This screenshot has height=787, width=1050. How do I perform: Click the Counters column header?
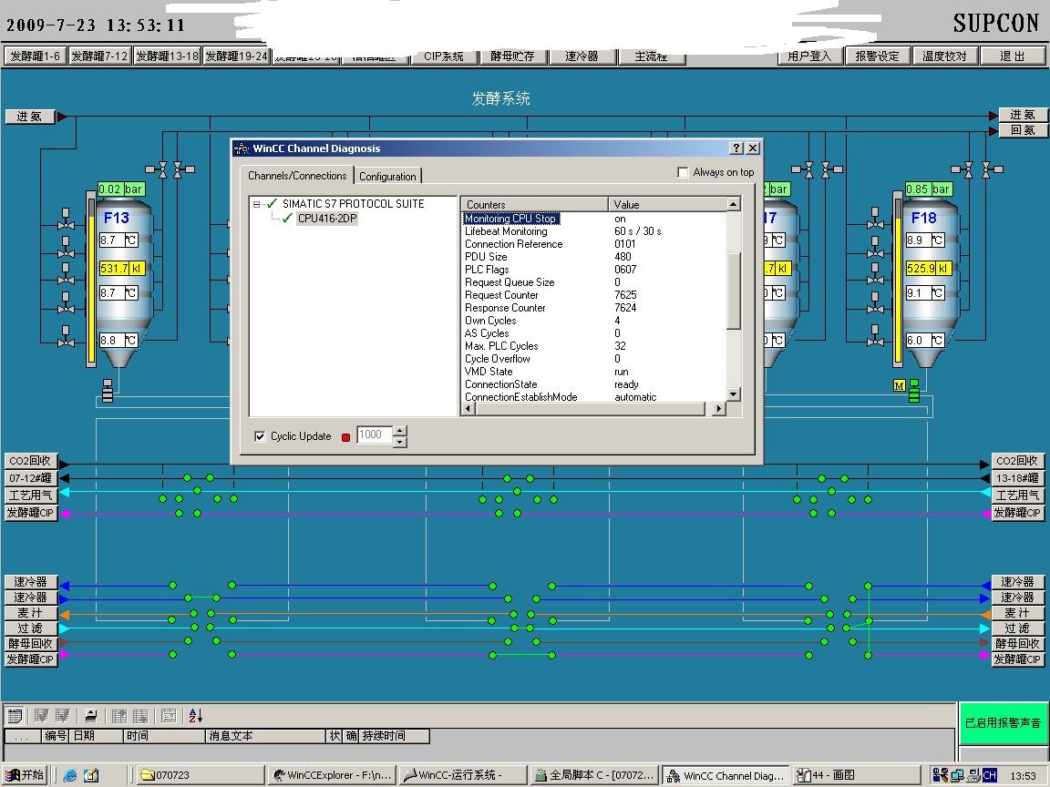click(x=534, y=204)
